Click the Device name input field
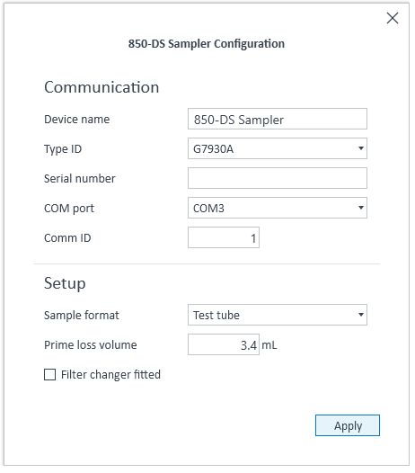Screen dimensions: 415x473 [x=278, y=119]
